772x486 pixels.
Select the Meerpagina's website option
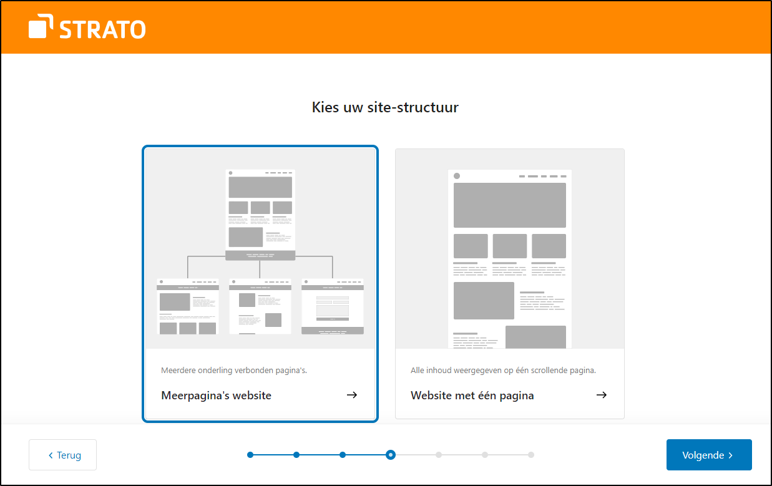pyautogui.click(x=260, y=283)
